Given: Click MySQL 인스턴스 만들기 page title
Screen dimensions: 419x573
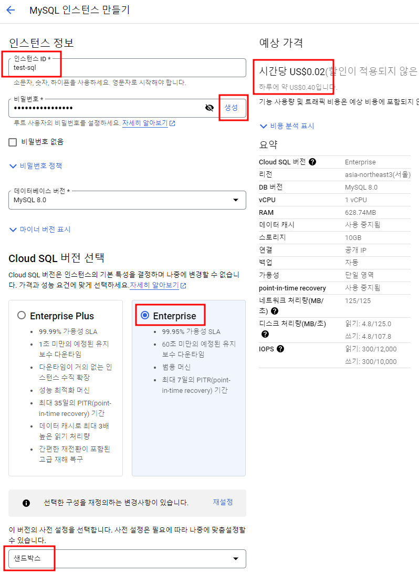Looking at the screenshot, I should 80,10.
